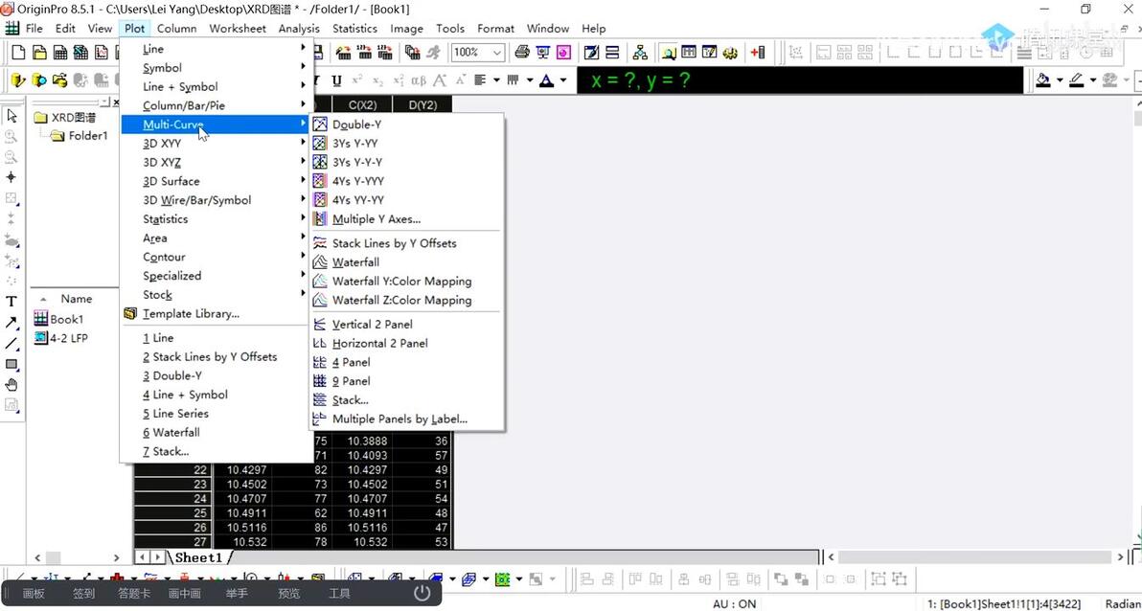Select the Arrow drawing tool
Screen dimensions: 1142x611
tap(11, 322)
